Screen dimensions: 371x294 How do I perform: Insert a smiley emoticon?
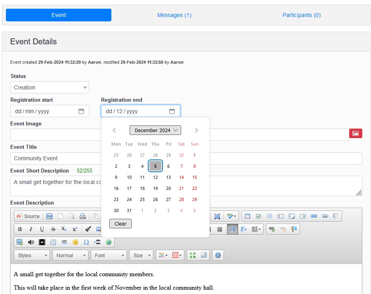(75, 242)
